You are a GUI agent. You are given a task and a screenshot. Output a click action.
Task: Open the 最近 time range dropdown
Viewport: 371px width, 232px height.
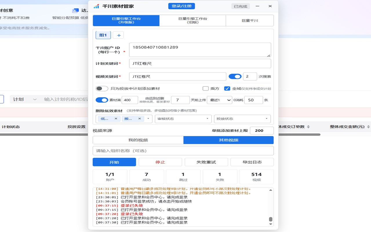coord(219,100)
